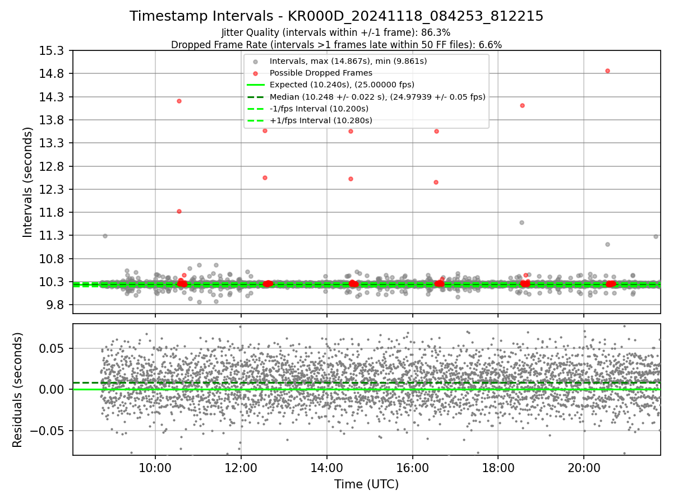This screenshot has height=504, width=673.
Task: Click legend entry "Possible Dropped Frames"
Action: [321, 73]
